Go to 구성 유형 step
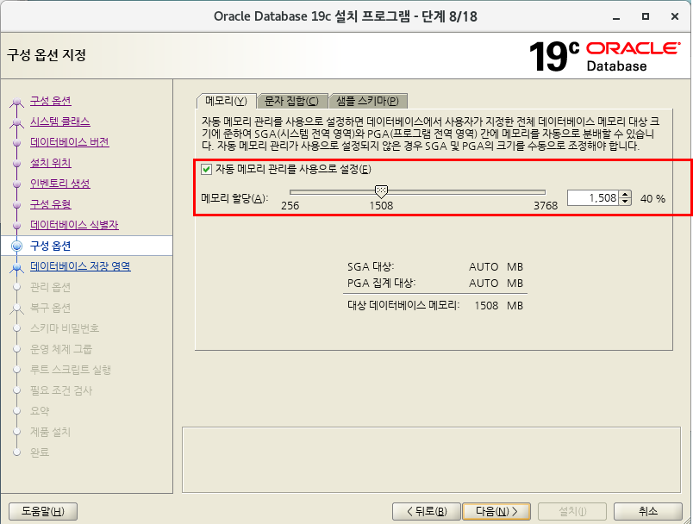This screenshot has width=693, height=524. click(50, 204)
